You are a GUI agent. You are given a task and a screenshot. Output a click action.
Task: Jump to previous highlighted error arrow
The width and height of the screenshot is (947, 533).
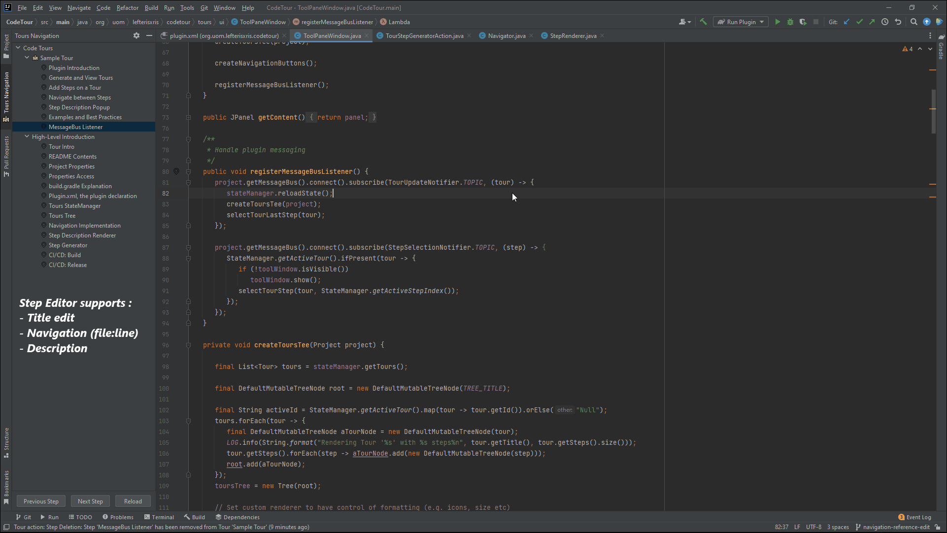click(920, 49)
